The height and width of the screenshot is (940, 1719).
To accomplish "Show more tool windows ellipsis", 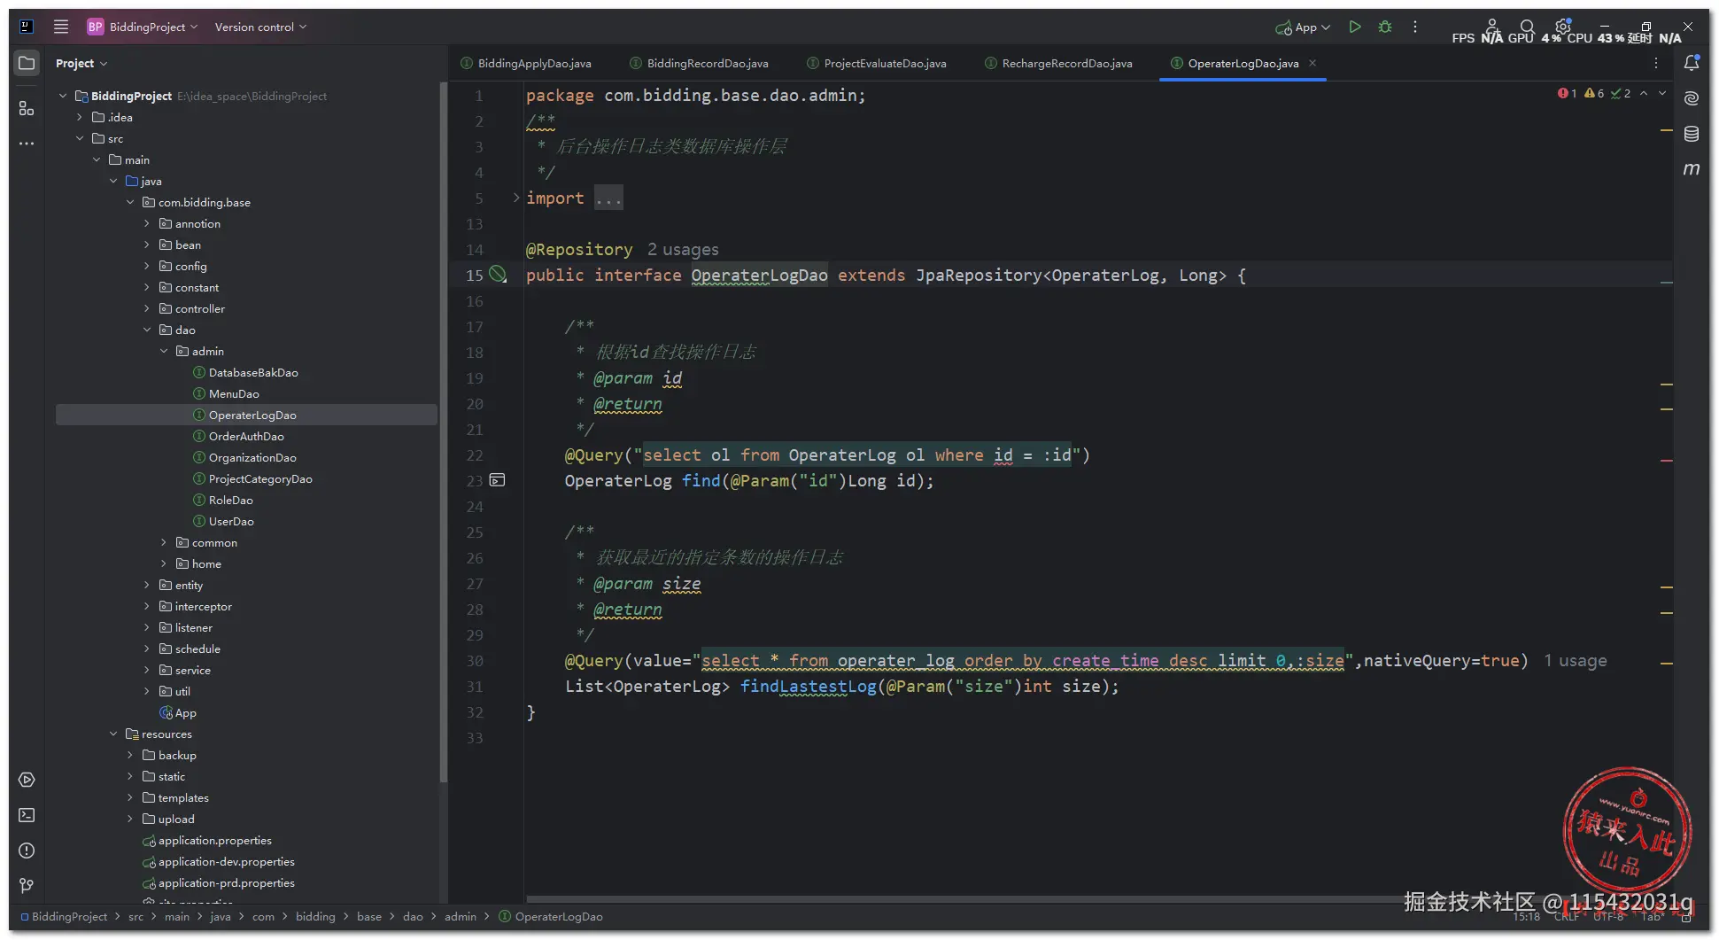I will [27, 143].
